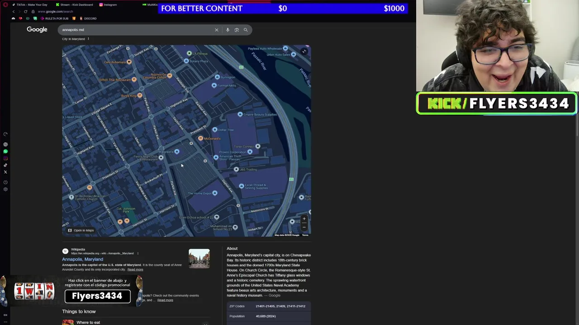
Task: Reload the page using refresh icon
Action: click(x=25, y=11)
